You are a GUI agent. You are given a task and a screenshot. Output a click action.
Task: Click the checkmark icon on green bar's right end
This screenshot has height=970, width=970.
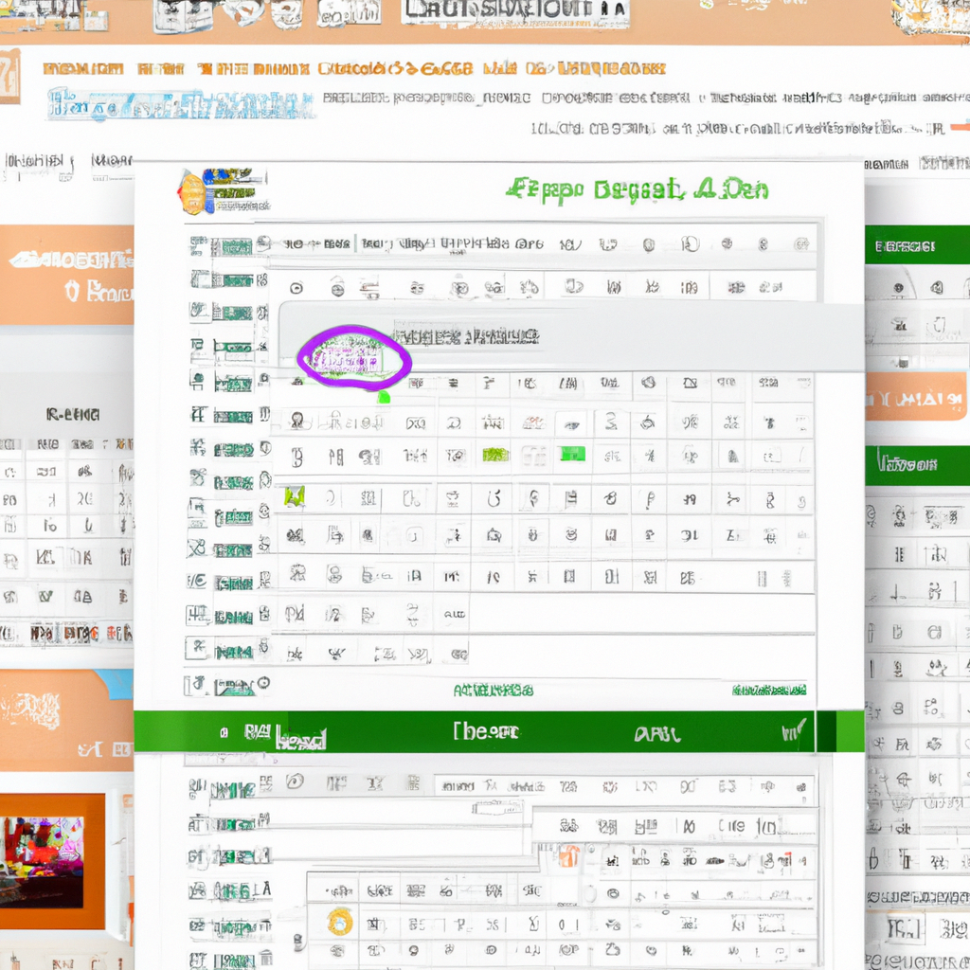[x=794, y=731]
